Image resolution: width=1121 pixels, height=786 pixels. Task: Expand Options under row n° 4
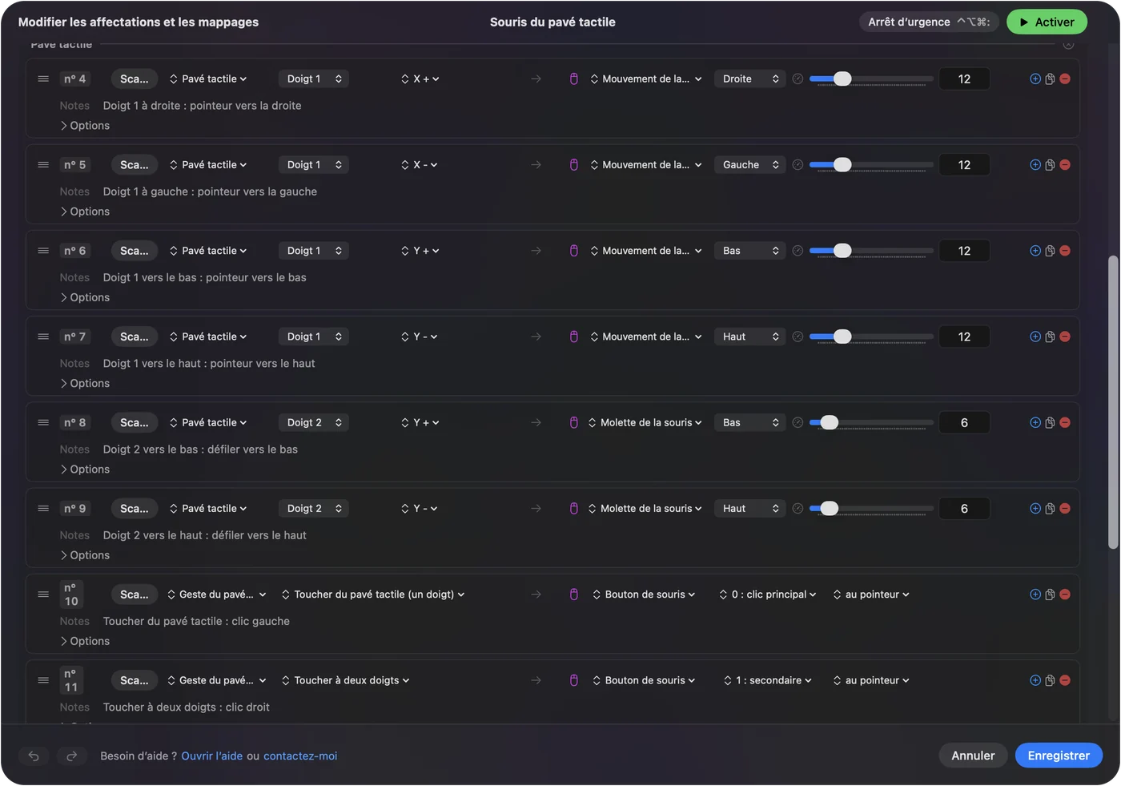pos(85,126)
